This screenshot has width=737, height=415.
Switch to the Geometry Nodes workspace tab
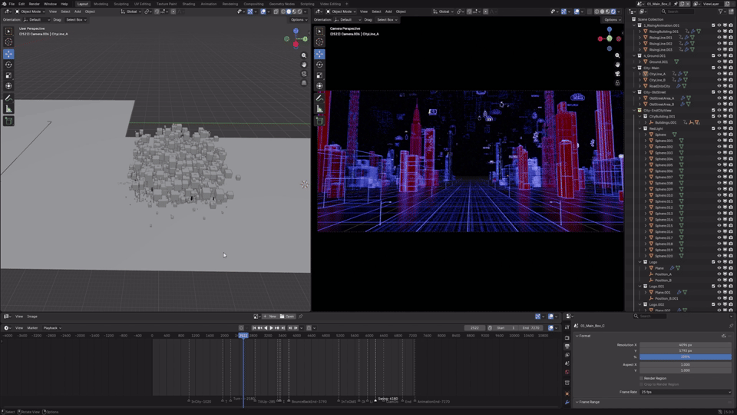pos(282,4)
